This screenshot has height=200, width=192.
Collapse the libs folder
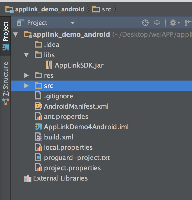coord(26,55)
